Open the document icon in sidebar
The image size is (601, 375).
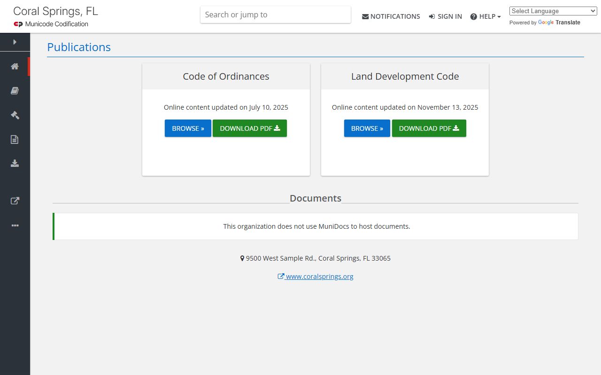[15, 139]
